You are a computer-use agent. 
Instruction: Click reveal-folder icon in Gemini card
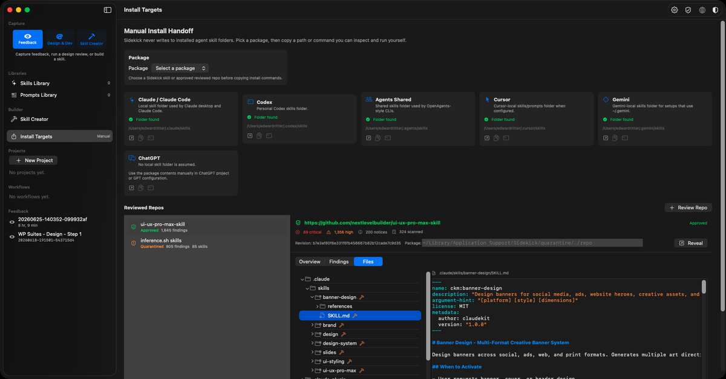click(606, 138)
